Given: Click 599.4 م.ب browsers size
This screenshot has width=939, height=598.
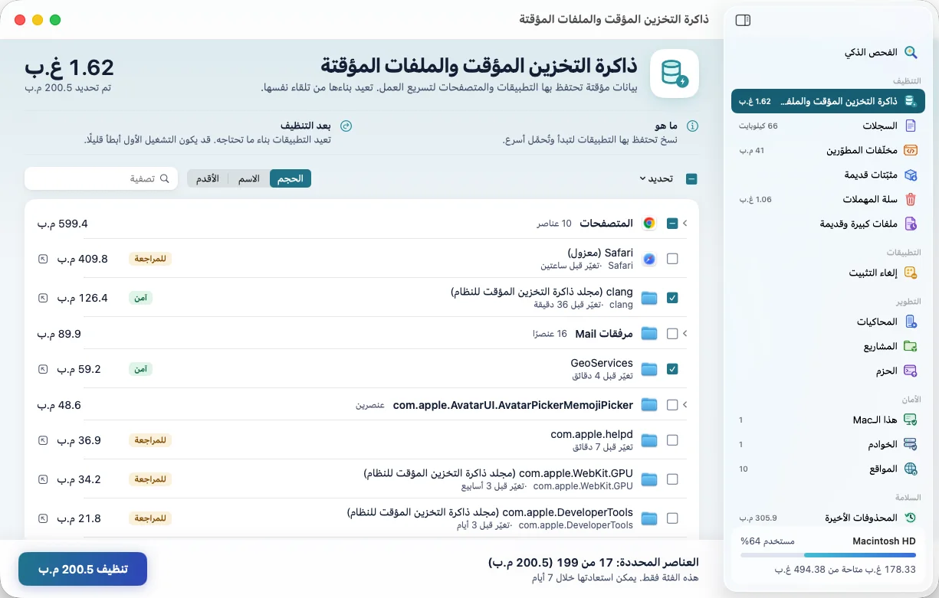Looking at the screenshot, I should coord(63,224).
